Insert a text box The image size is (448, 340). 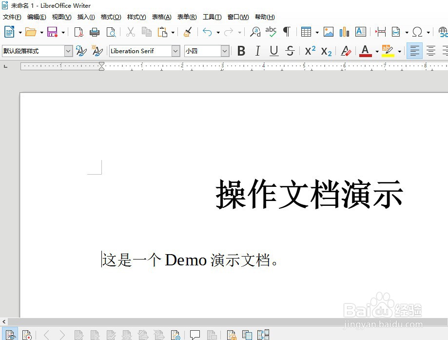(361, 32)
